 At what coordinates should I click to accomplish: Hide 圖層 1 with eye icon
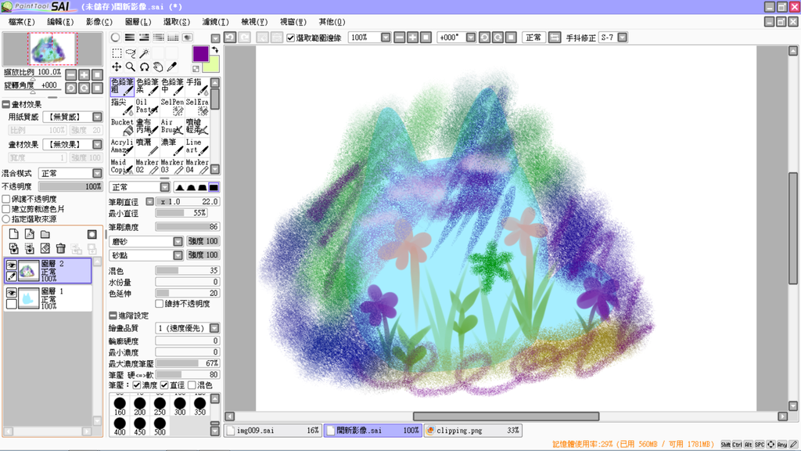[11, 293]
